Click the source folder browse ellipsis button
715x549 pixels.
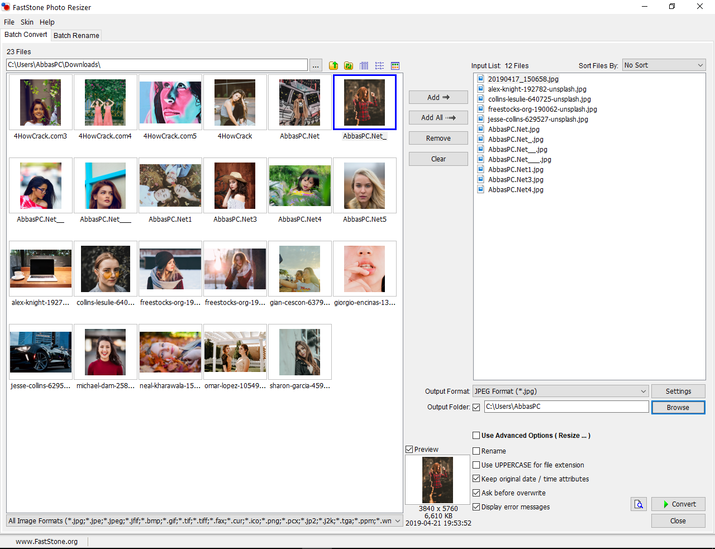(316, 65)
